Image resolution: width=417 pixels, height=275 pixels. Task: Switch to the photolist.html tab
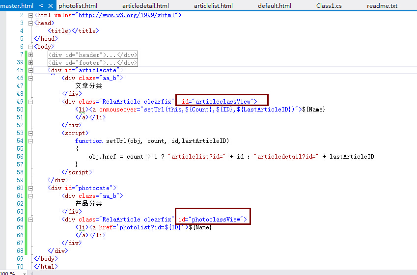(x=78, y=5)
